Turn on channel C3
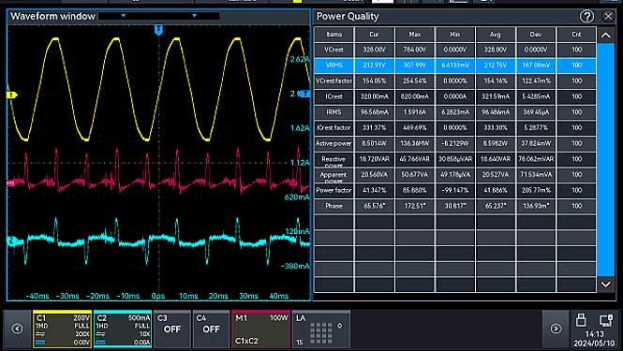 pyautogui.click(x=172, y=329)
